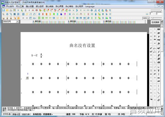Select the fff dynamics symbol
Screen dimensions: 165x117
(x=159, y=59)
